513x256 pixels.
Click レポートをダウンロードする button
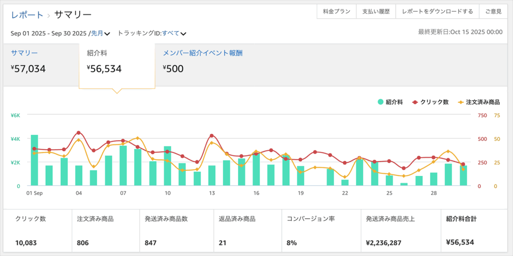pyautogui.click(x=437, y=12)
